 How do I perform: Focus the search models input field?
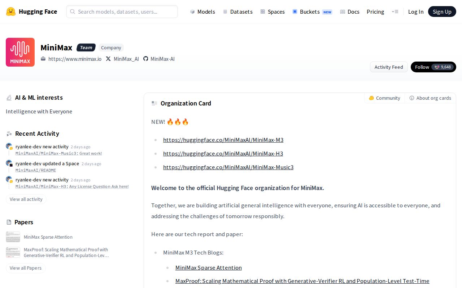coord(122,12)
